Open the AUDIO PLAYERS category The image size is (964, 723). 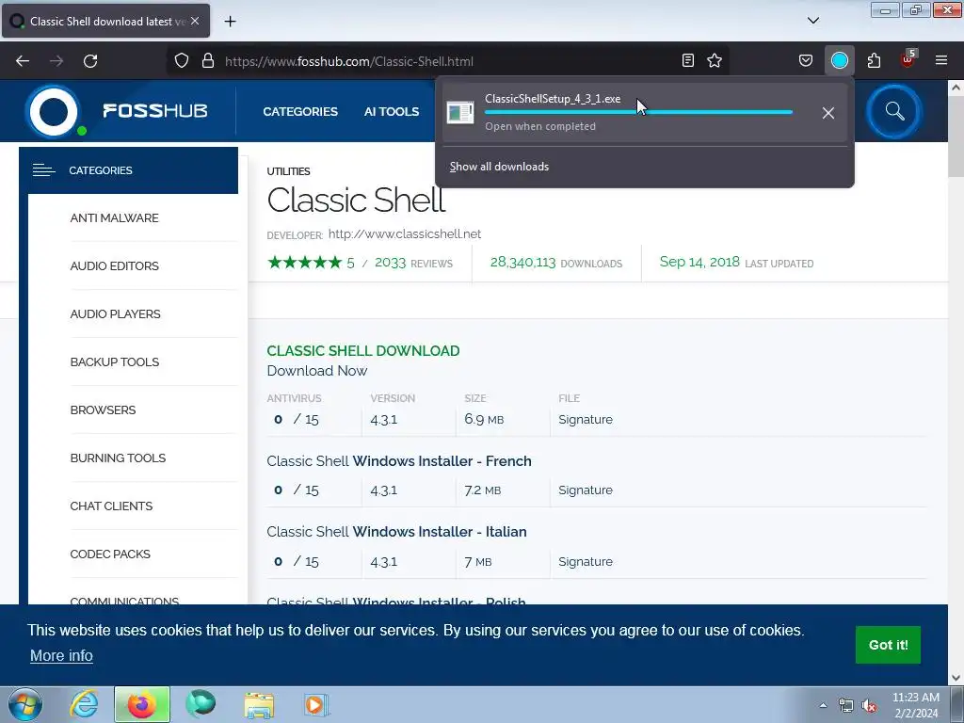(115, 314)
